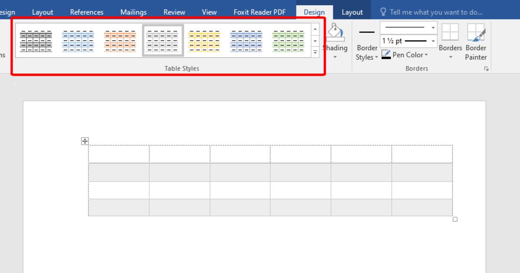This screenshot has width=520, height=273.
Task: Apply the green table style
Action: coord(289,41)
